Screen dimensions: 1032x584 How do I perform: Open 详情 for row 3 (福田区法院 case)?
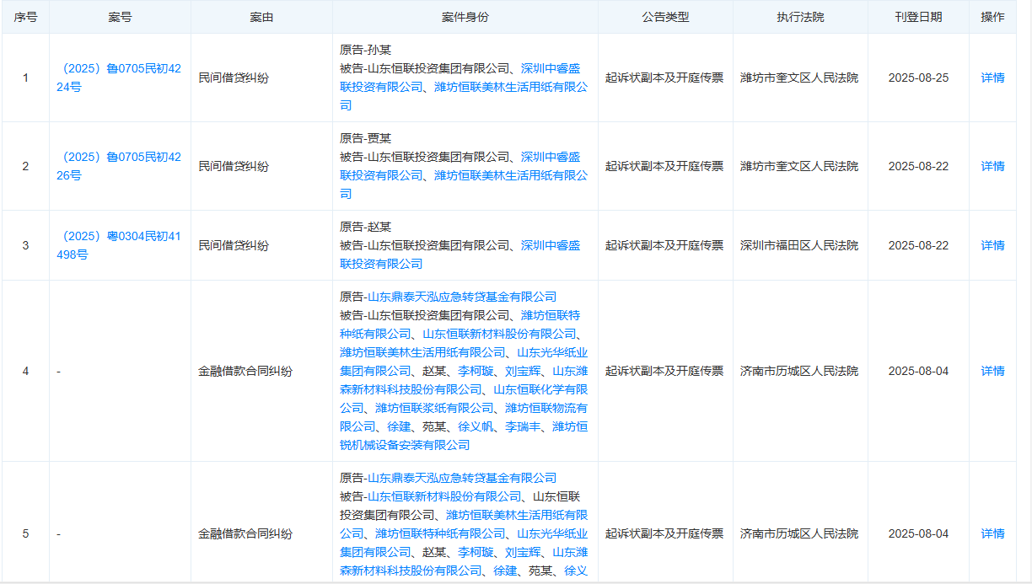[992, 245]
